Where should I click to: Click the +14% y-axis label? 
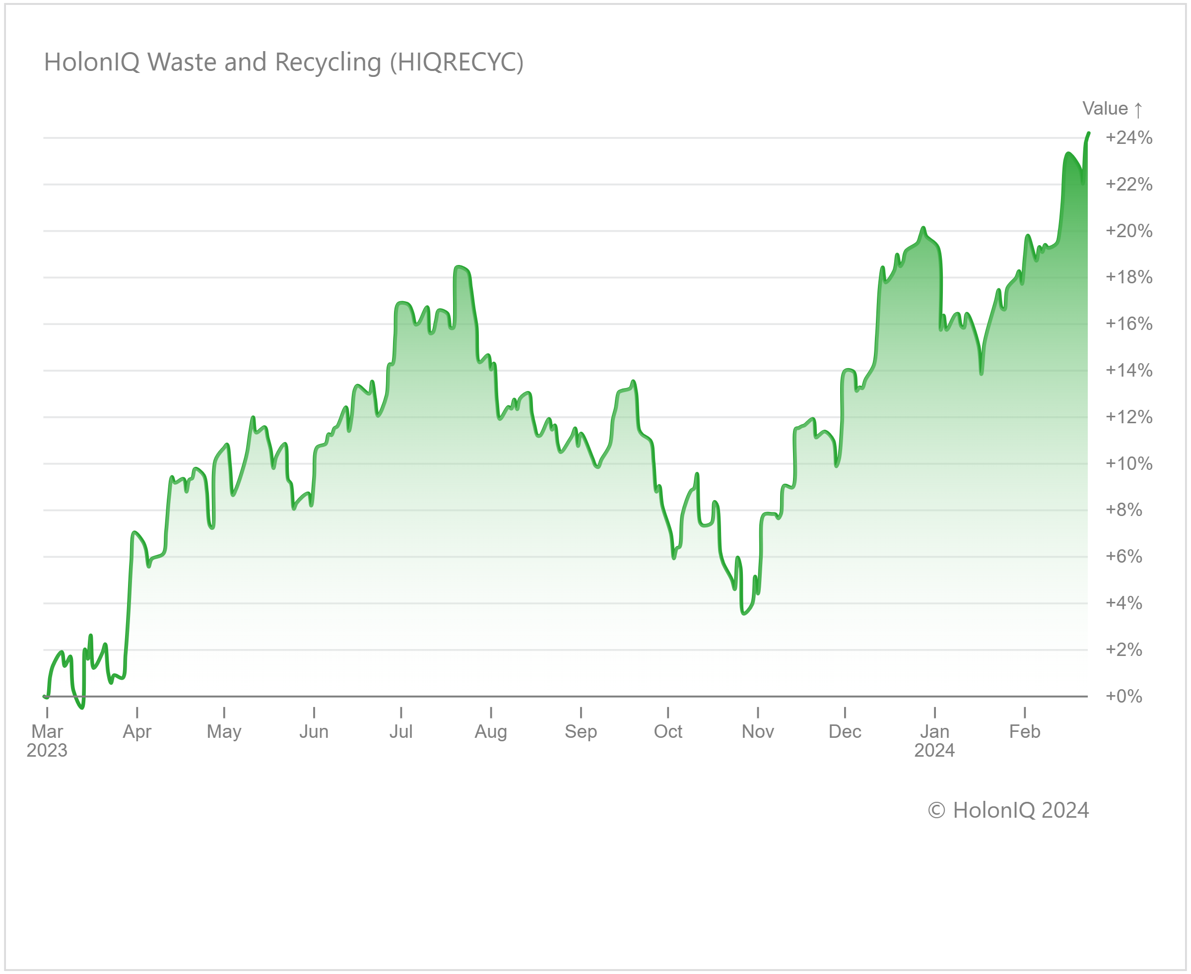1129,370
